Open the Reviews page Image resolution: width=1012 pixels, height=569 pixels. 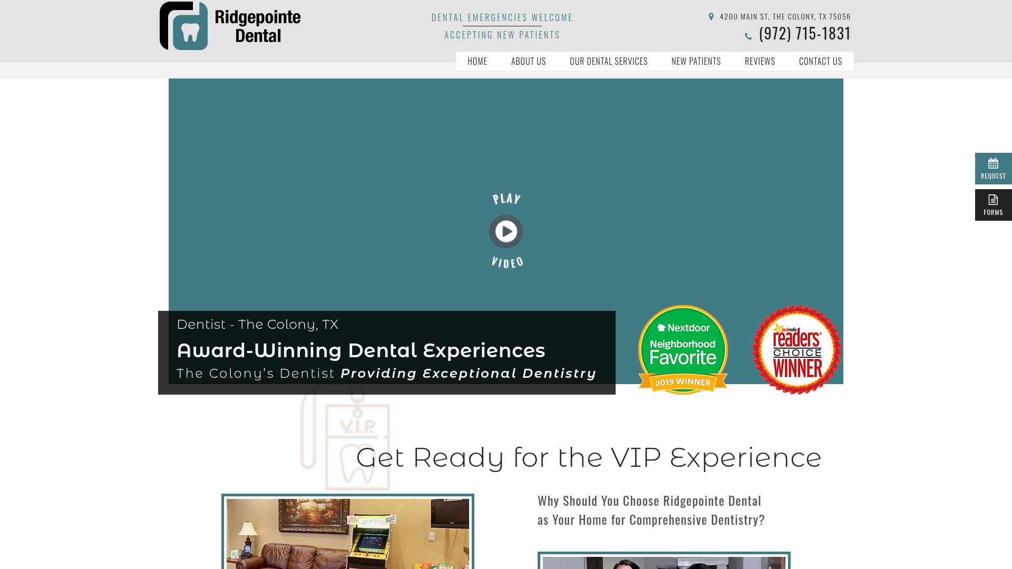pyautogui.click(x=760, y=61)
